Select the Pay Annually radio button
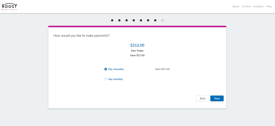 [106, 69]
